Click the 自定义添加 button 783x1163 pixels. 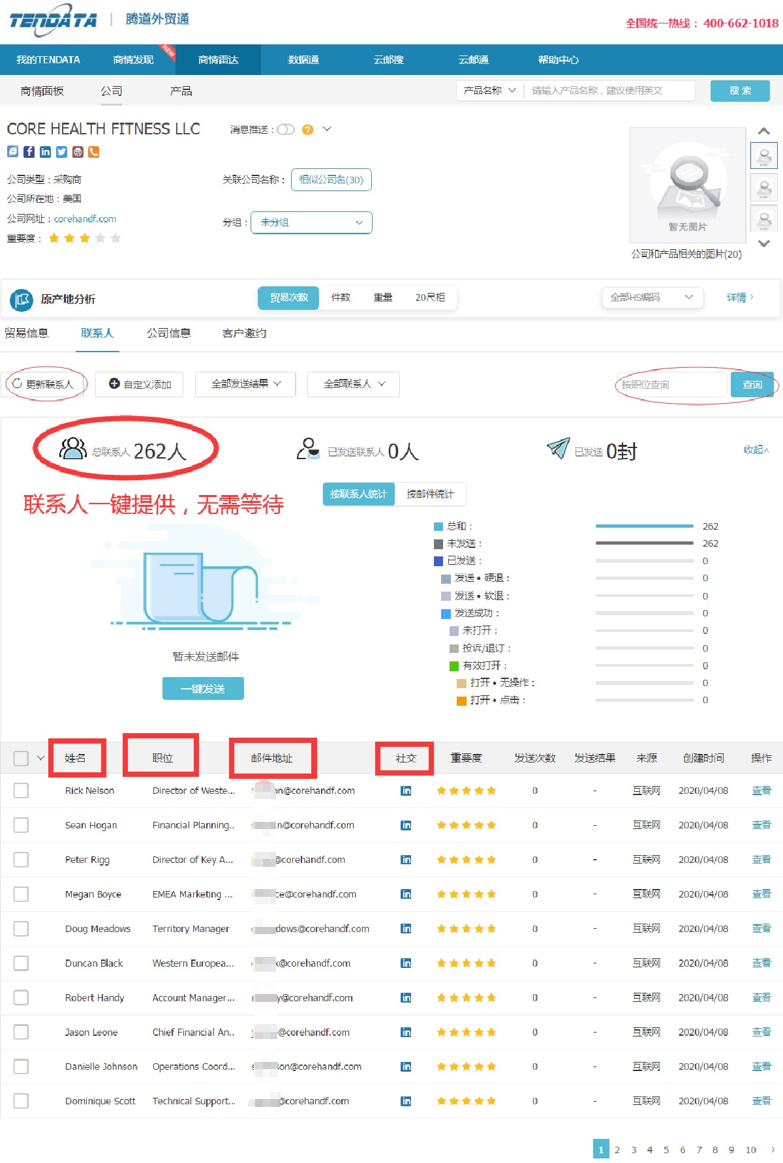[x=140, y=384]
